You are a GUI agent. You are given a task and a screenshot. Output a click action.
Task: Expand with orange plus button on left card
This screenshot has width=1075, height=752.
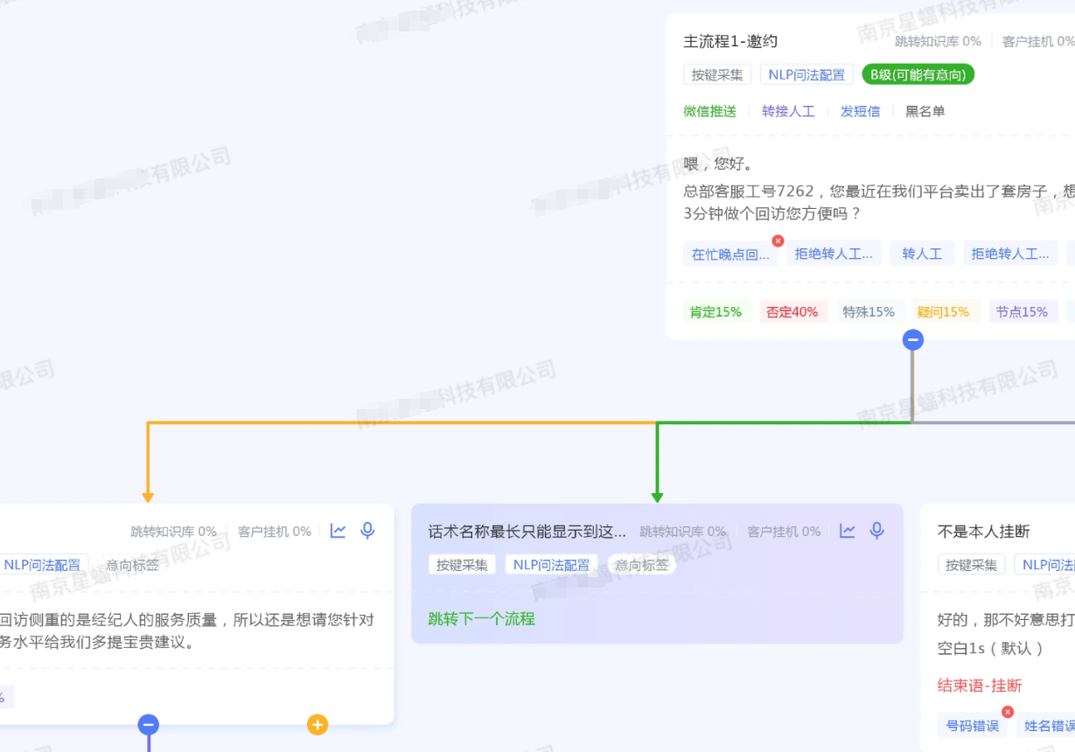[318, 724]
